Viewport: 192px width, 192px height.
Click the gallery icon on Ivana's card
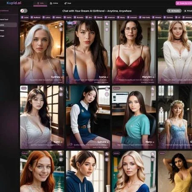pyautogui.click(x=107, y=29)
